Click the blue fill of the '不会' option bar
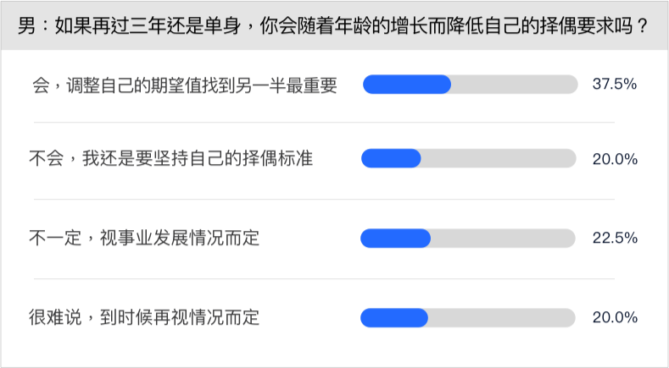Screen dimensions: 669x368 [391, 158]
